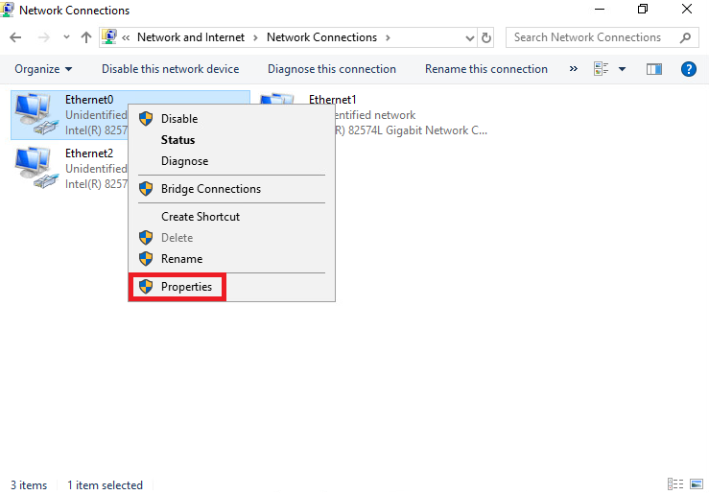709x495 pixels.
Task: Click the blue Help question mark icon
Action: point(688,69)
